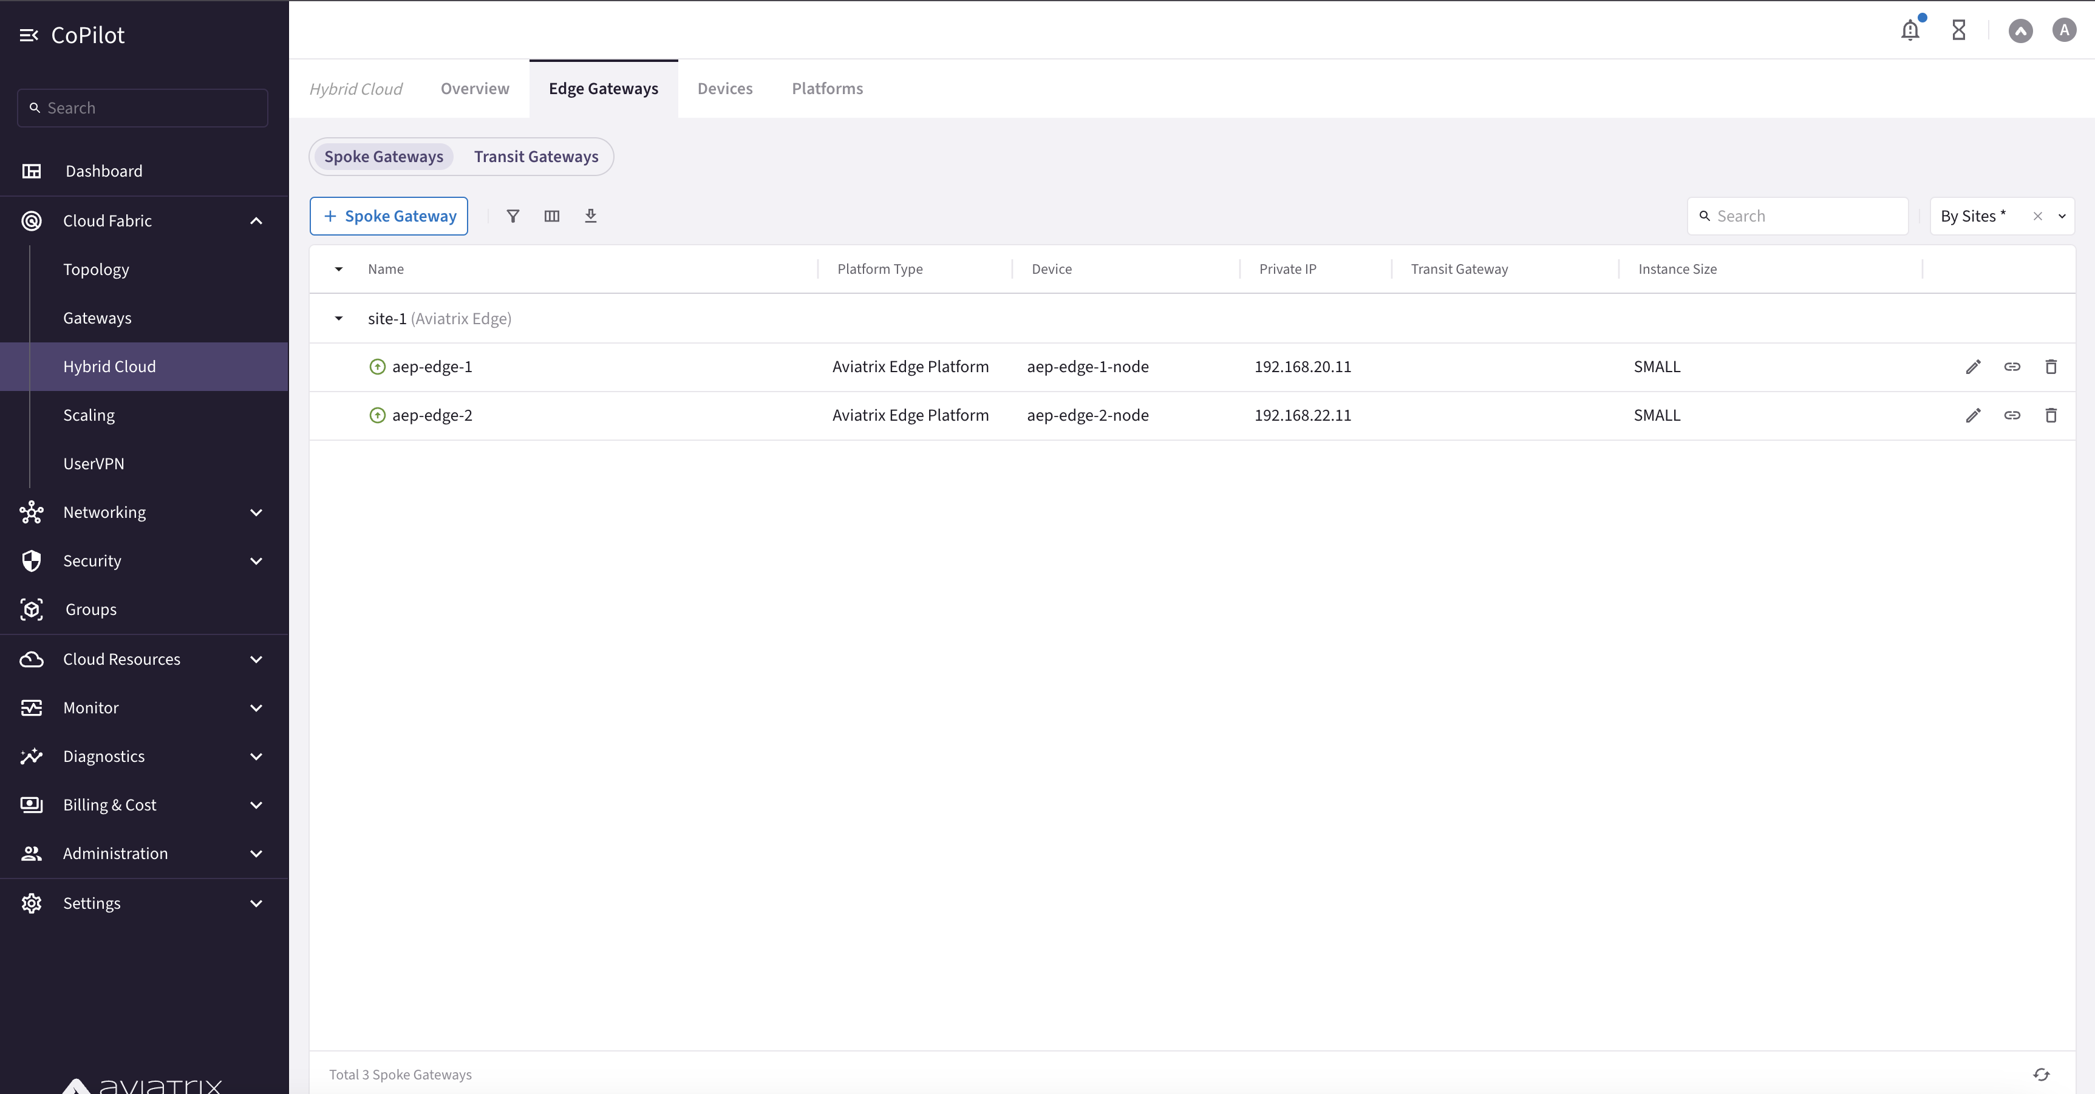Open the column chooser icon

pos(551,216)
